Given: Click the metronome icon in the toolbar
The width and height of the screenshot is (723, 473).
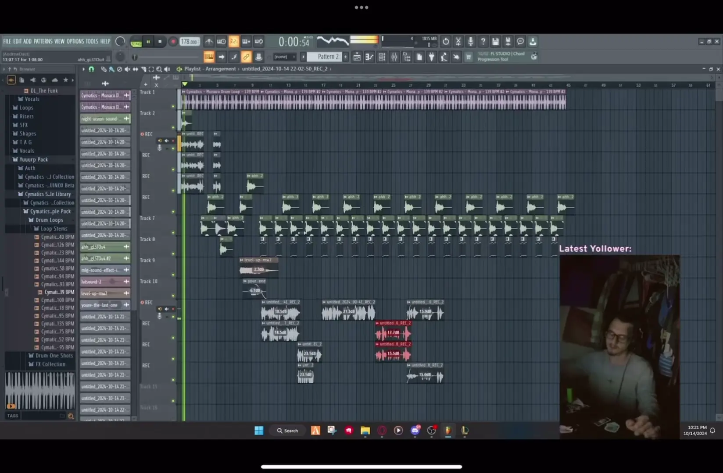Looking at the screenshot, I should (x=209, y=42).
